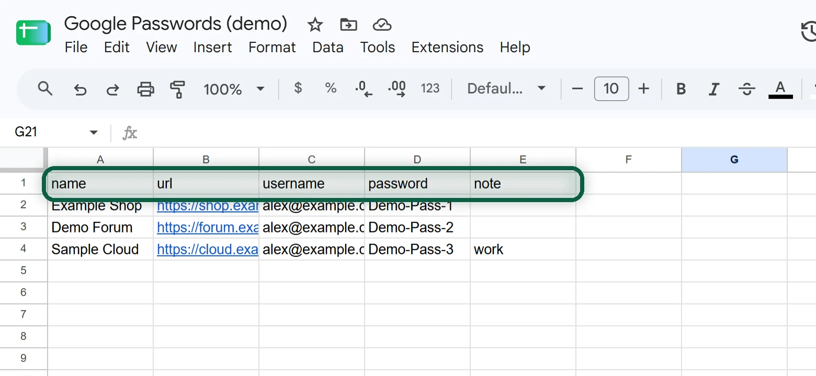
Task: Star the Google Passwords (demo) document
Action: 315,25
